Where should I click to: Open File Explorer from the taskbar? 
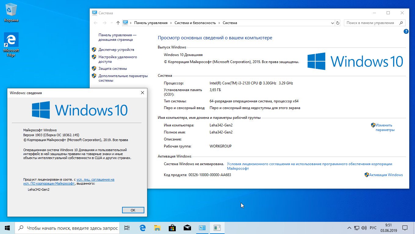click(x=157, y=228)
